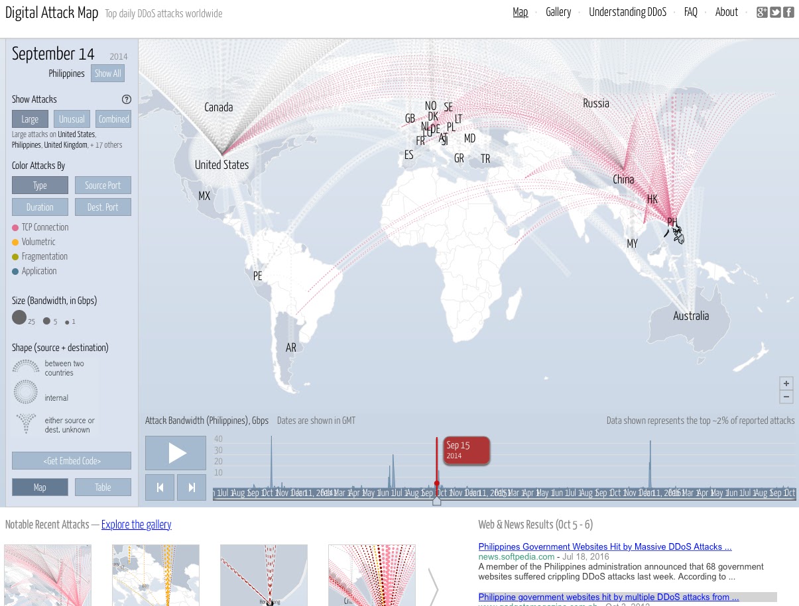Open second gallery thumbnail with yellow lines
Screen dimensions: 799x606
click(156, 575)
